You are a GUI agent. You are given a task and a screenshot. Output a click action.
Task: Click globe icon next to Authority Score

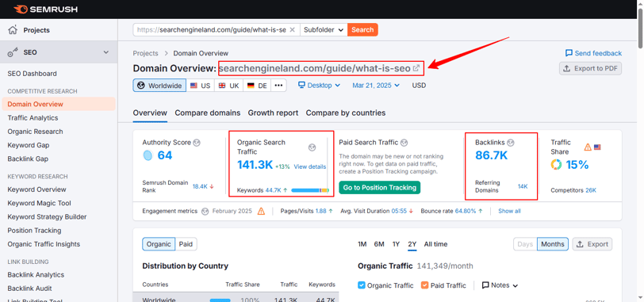click(x=197, y=143)
